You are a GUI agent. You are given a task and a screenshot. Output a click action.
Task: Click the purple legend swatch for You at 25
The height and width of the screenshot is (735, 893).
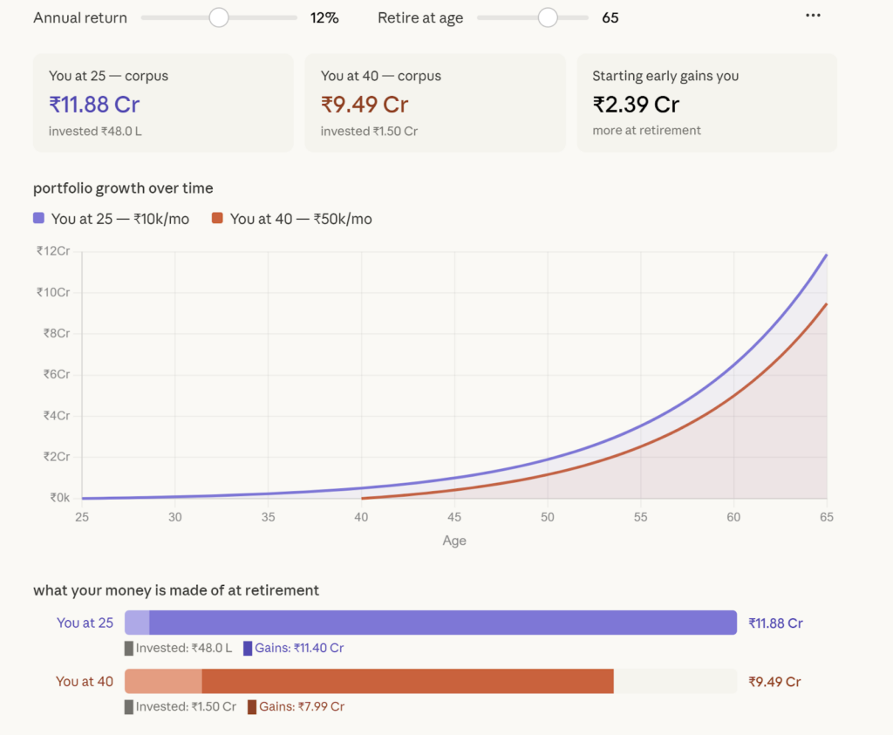(x=38, y=218)
